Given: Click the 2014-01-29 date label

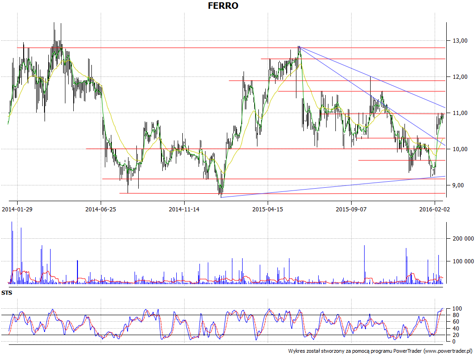Looking at the screenshot, I should point(17,209).
